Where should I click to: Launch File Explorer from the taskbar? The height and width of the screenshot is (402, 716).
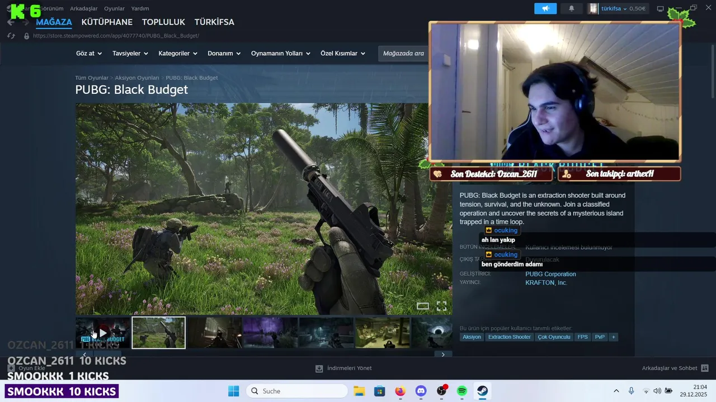coord(359,391)
